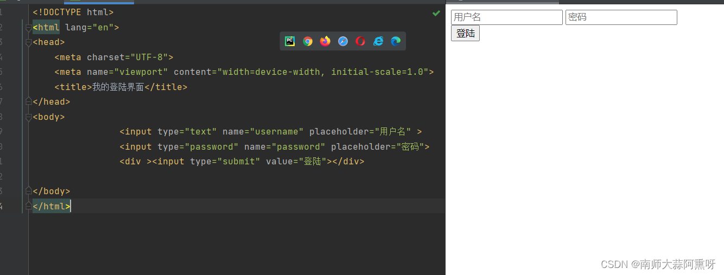Collapse the opening html tag fold marker
Screen dimensions: 724x275
click(x=29, y=27)
